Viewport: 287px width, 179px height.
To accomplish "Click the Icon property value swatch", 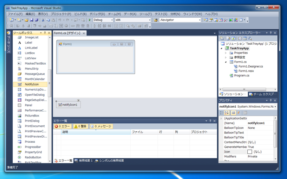I will (249, 152).
